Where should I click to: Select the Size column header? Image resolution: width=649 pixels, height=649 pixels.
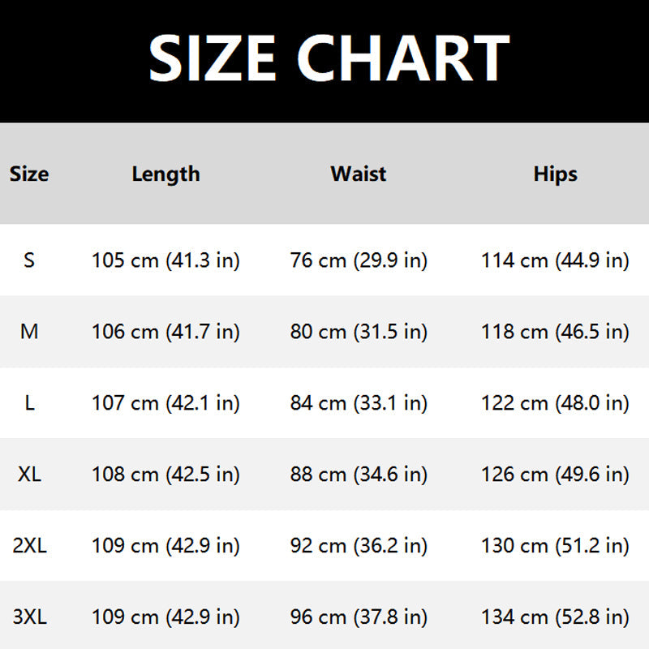pyautogui.click(x=29, y=174)
